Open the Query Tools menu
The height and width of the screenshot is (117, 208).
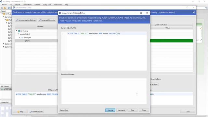tap(47, 5)
